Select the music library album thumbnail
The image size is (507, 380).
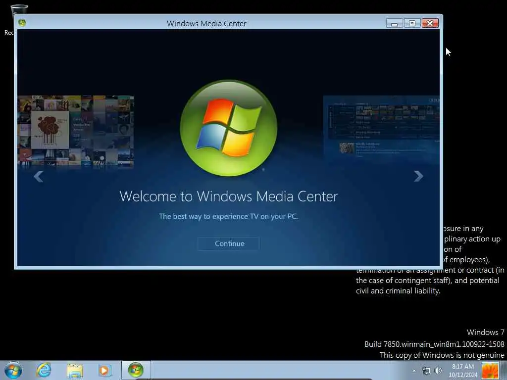(76, 132)
